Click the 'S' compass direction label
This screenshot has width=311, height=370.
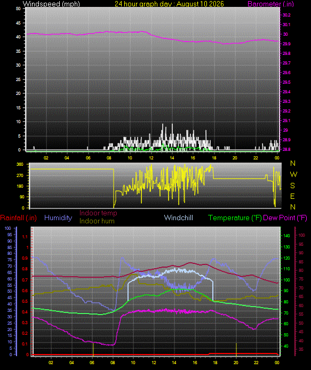point(292,186)
